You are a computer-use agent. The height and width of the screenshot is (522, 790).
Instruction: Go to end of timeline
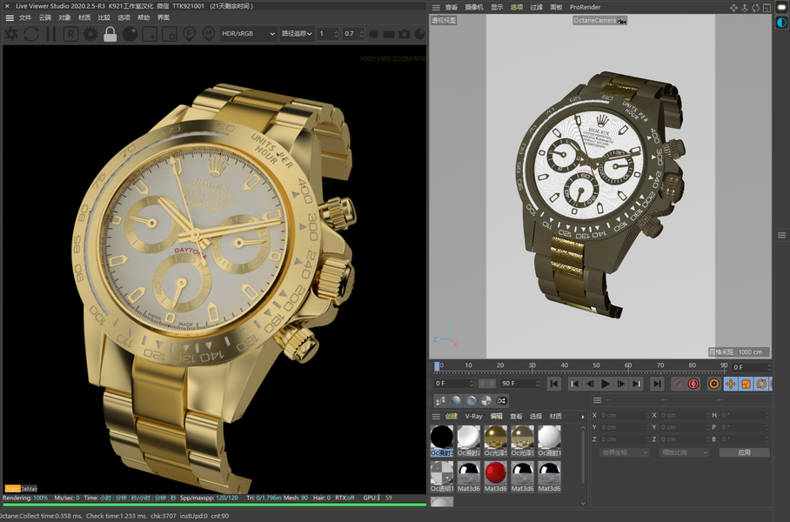[657, 384]
